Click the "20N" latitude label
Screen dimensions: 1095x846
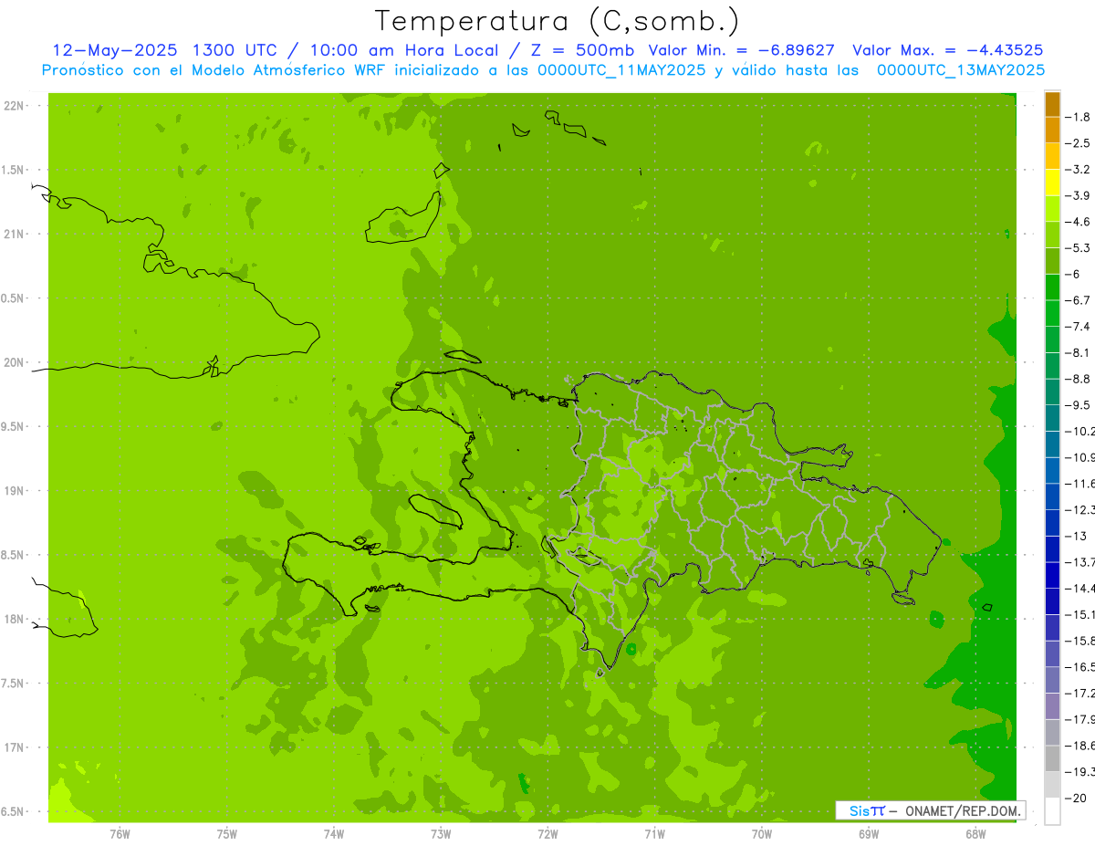[x=15, y=362]
